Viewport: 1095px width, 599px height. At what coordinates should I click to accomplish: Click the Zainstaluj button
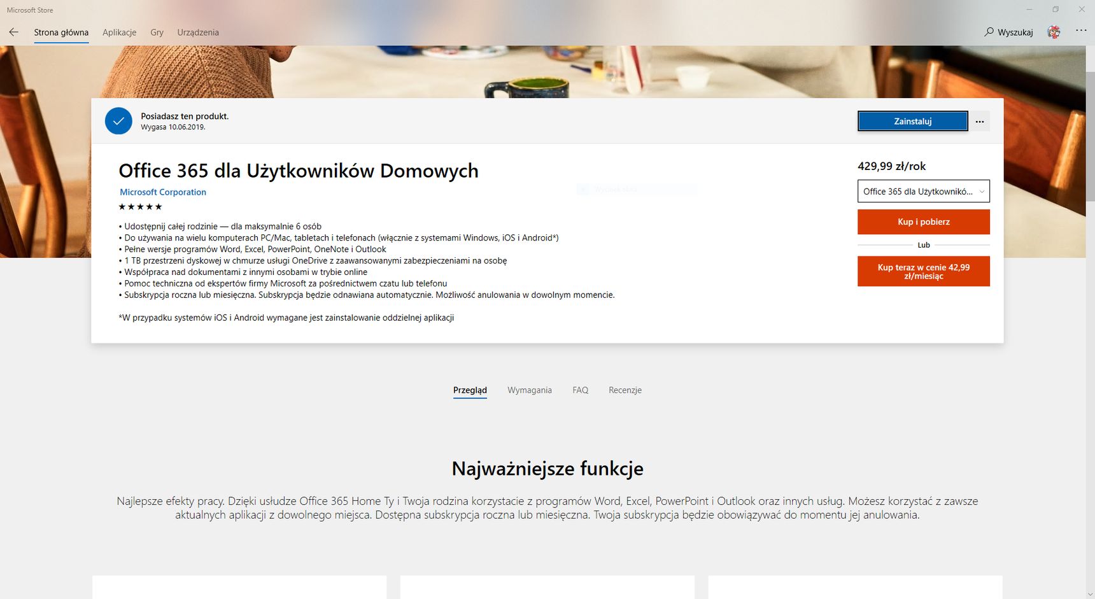point(913,121)
